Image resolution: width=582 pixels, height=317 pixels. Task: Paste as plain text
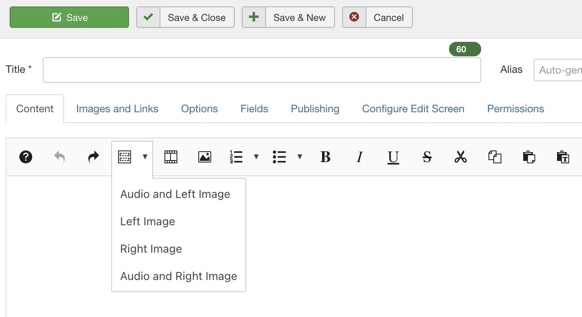coord(563,158)
